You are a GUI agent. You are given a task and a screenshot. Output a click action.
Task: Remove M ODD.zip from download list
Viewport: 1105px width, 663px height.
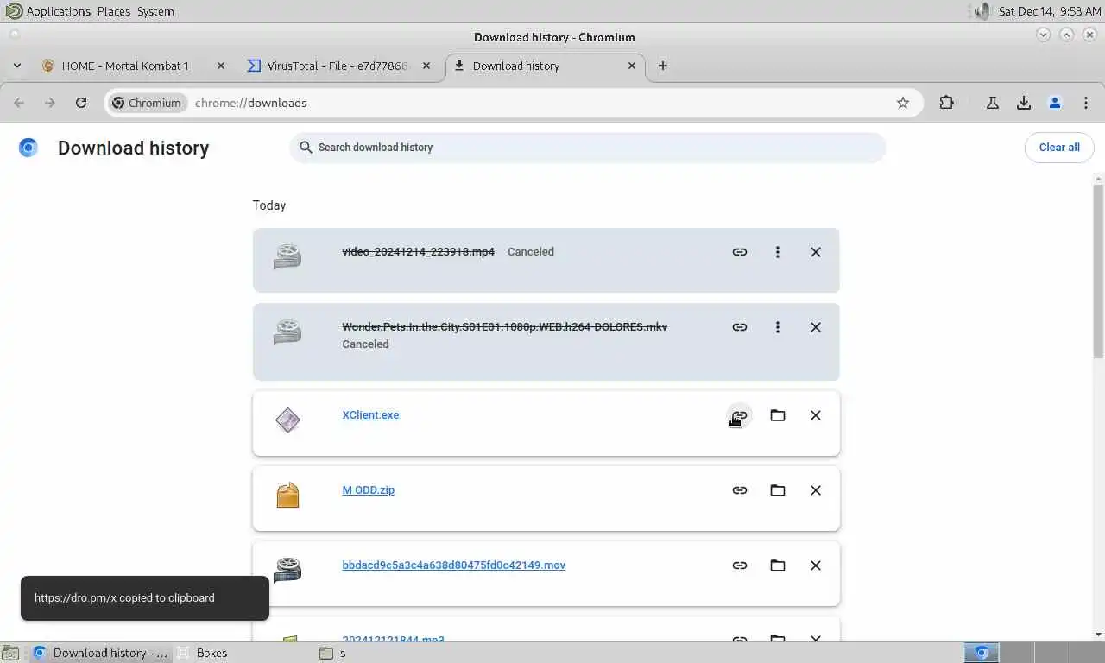(816, 490)
